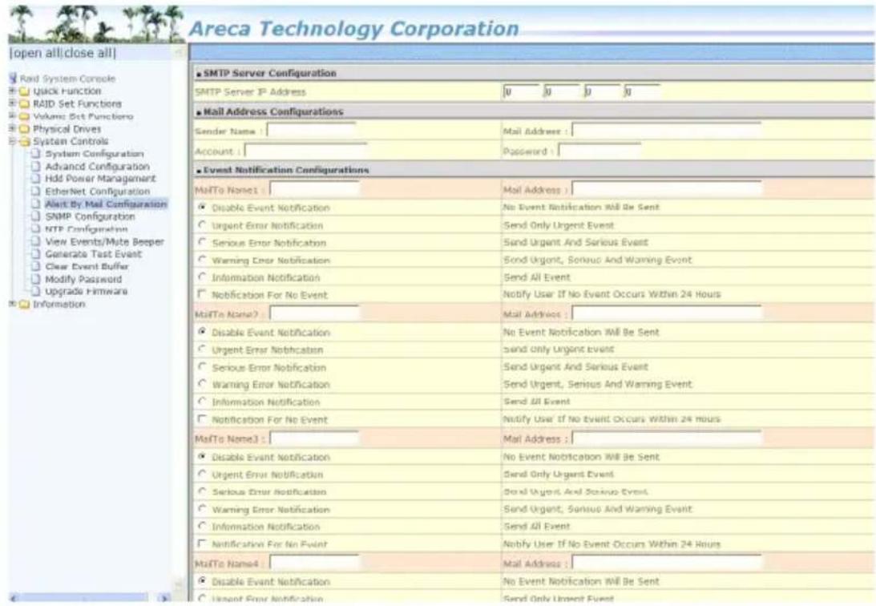Collapse the SMTP Server Configuration section

click(199, 74)
